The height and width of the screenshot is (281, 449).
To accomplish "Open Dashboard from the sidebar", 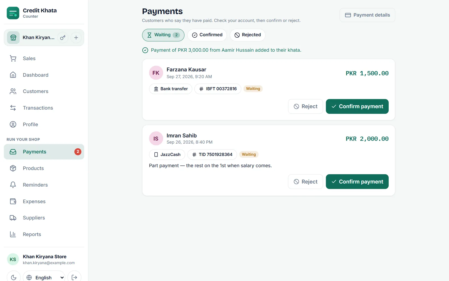I will click(x=44, y=75).
